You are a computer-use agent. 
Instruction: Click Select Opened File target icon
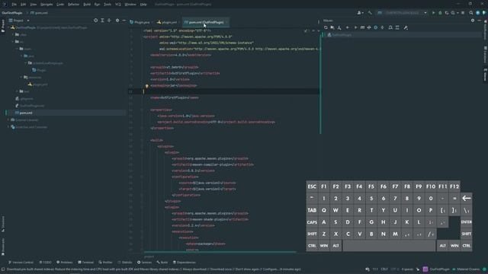pyautogui.click(x=95, y=21)
